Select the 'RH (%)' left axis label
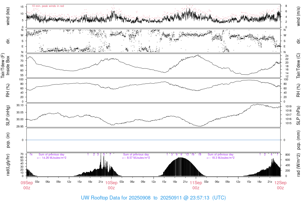This screenshot has height=210, width=307. click(x=8, y=91)
